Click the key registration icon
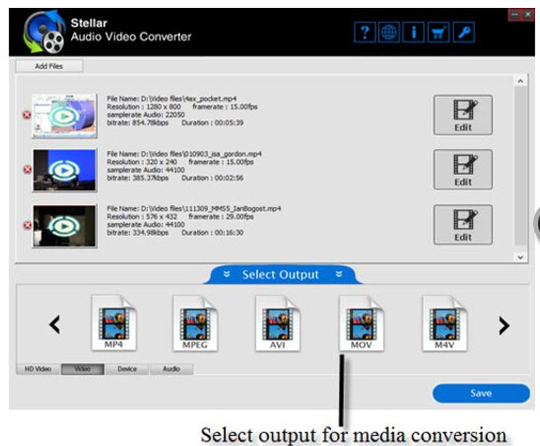 (x=464, y=33)
